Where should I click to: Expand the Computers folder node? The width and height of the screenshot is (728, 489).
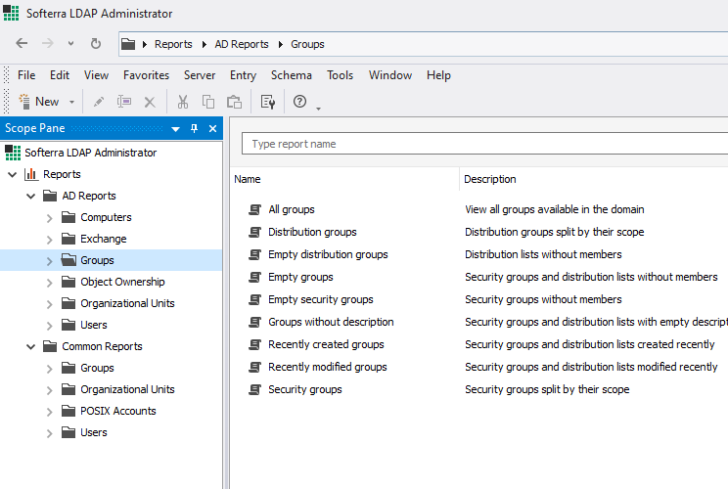50,218
